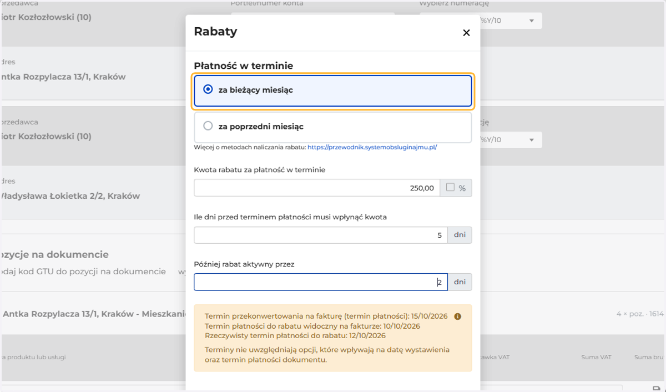666x392 pixels.
Task: Select the 'za bieżący miesiąc' radio option
Action: (x=332, y=91)
